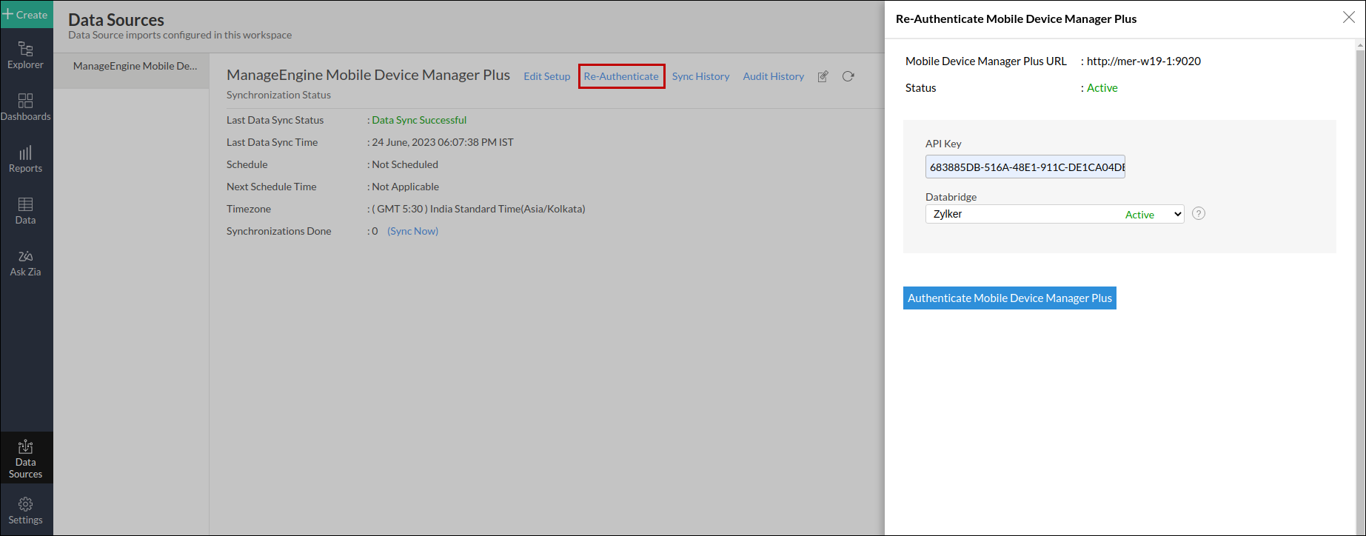Viewport: 1366px width, 536px height.
Task: Open the Edit Setup link
Action: tap(546, 76)
